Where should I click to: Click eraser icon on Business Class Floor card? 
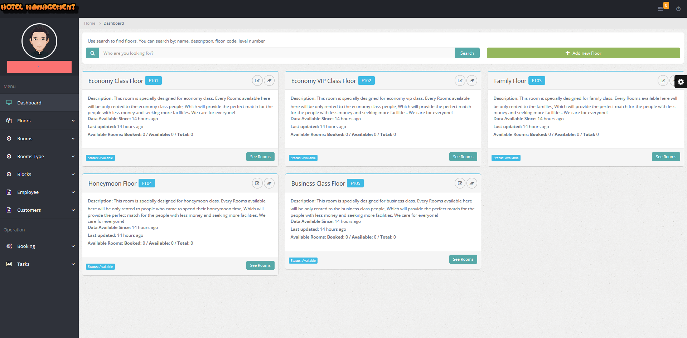(472, 183)
